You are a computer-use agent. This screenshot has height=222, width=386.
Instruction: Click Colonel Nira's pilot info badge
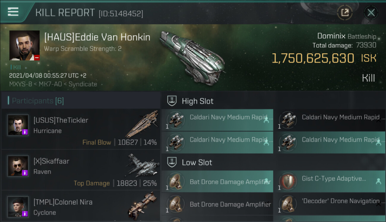tap(25, 213)
